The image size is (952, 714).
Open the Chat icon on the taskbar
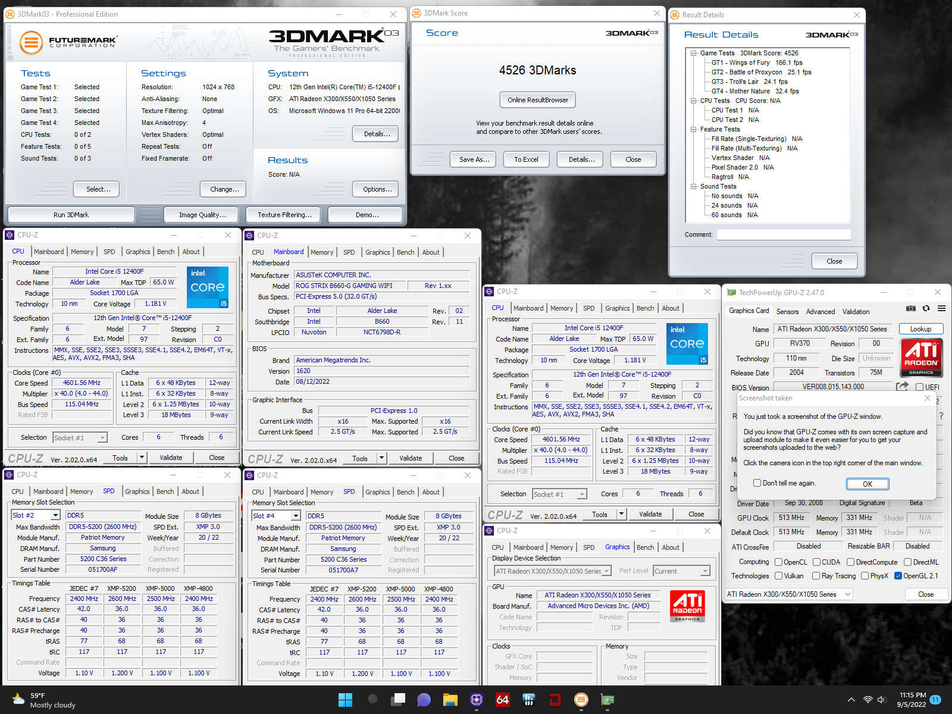(x=424, y=700)
